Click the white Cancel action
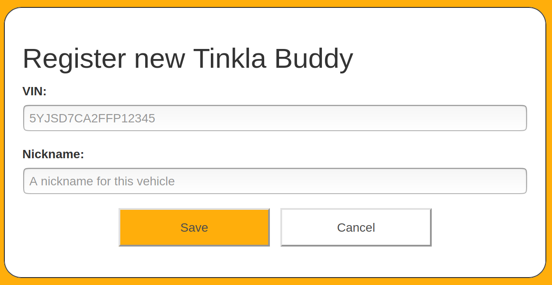The image size is (552, 285). point(356,227)
